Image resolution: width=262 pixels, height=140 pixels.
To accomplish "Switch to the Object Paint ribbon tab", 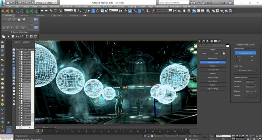I will (x=57, y=15).
